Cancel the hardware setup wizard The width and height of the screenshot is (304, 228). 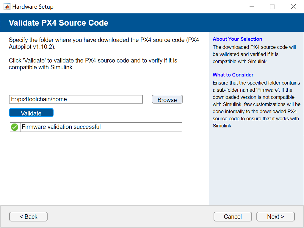pos(232,216)
